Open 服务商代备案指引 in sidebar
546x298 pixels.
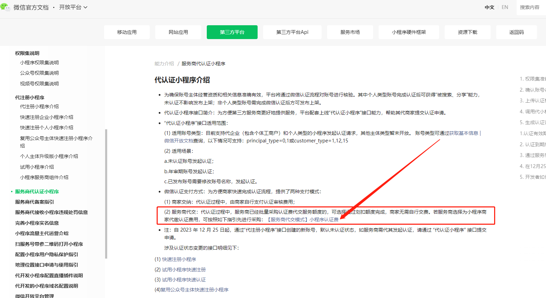35,202
